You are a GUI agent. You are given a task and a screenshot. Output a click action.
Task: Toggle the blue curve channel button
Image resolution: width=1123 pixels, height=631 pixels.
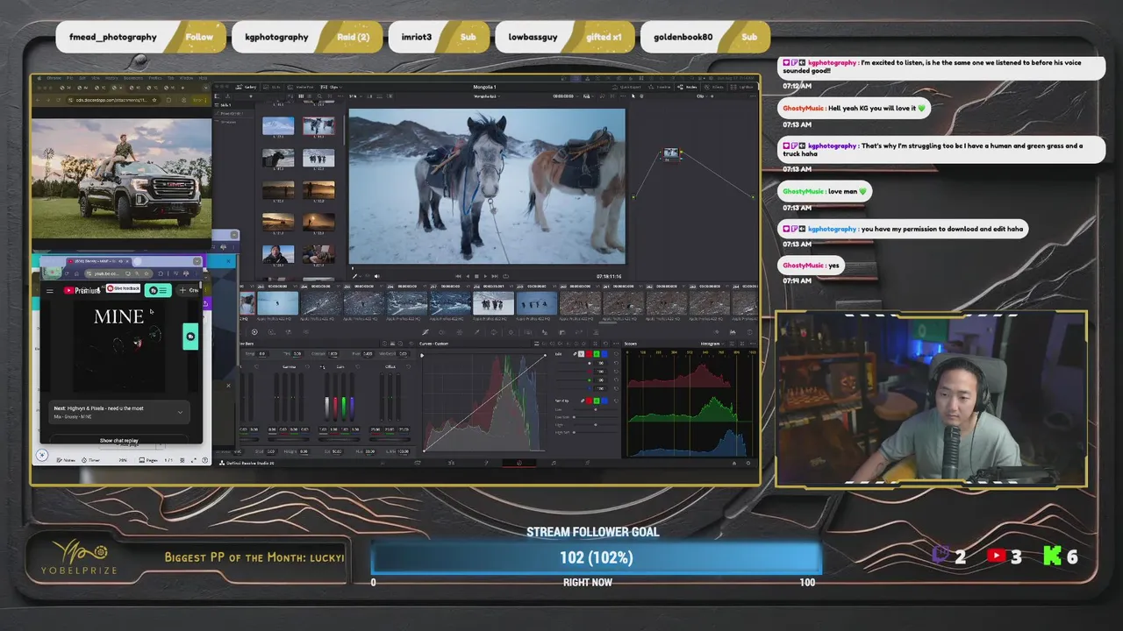[x=604, y=354]
